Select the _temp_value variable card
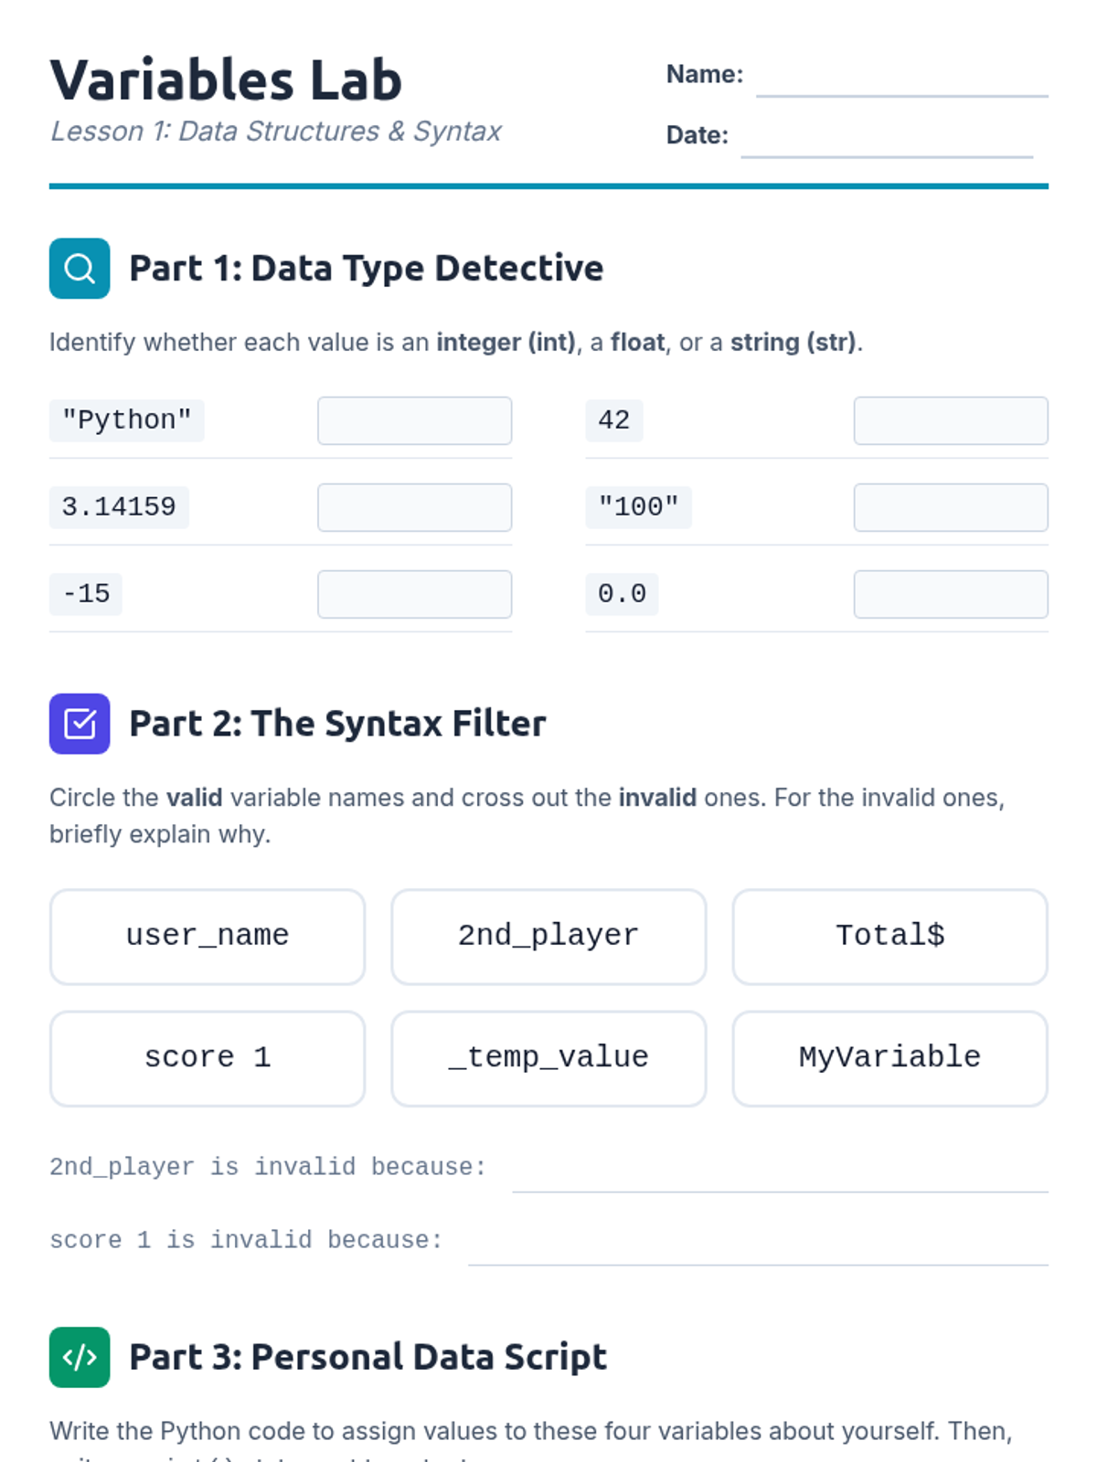 [548, 1058]
